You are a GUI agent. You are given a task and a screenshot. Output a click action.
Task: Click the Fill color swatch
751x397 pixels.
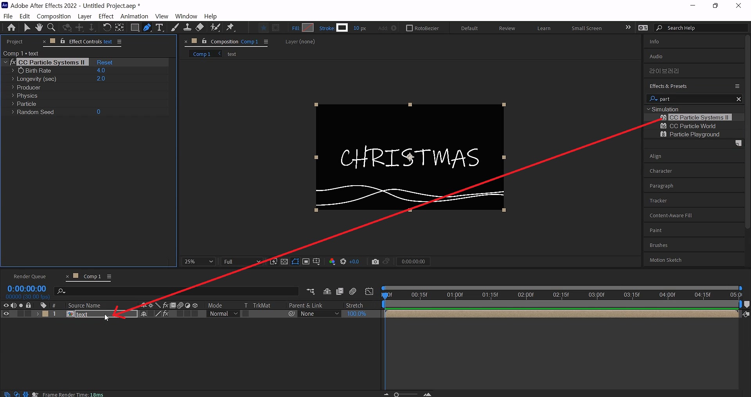pyautogui.click(x=308, y=28)
